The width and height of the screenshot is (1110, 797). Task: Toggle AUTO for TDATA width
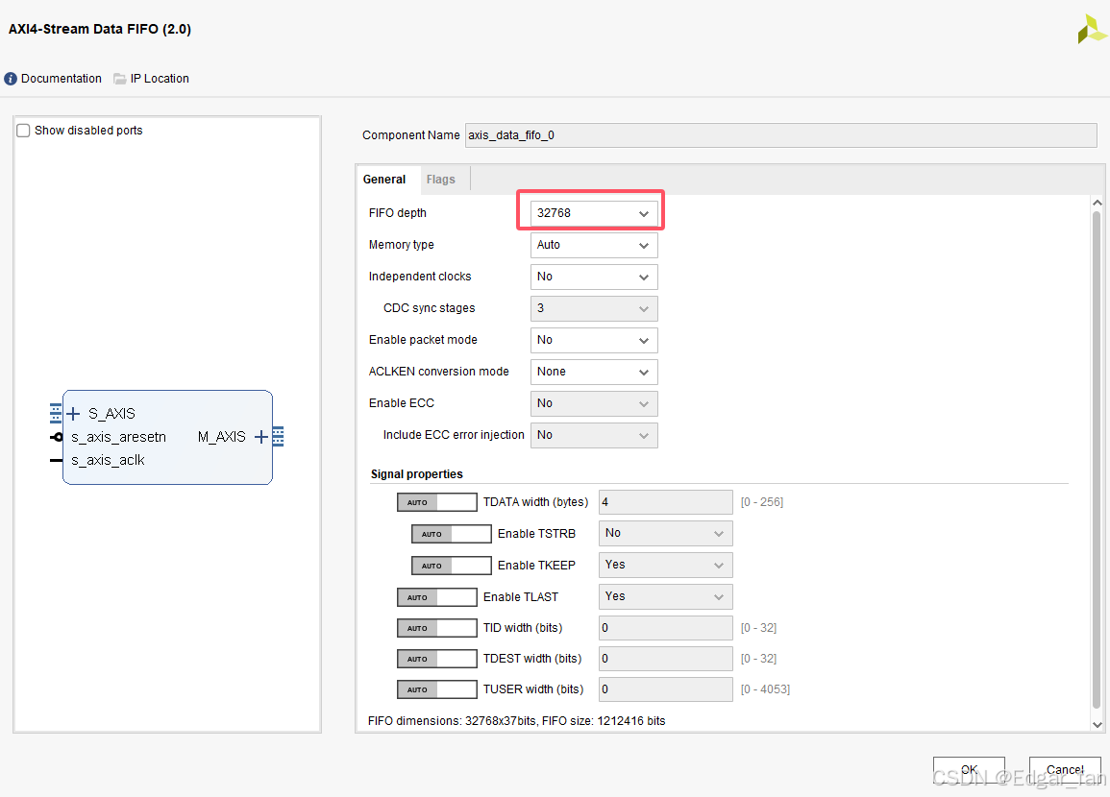coord(436,501)
